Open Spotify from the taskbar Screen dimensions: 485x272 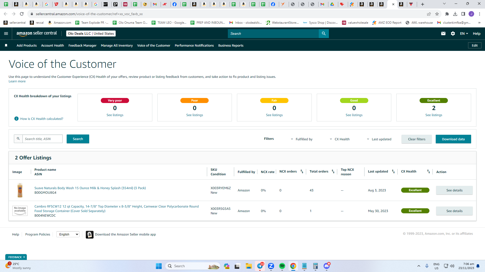(282, 266)
